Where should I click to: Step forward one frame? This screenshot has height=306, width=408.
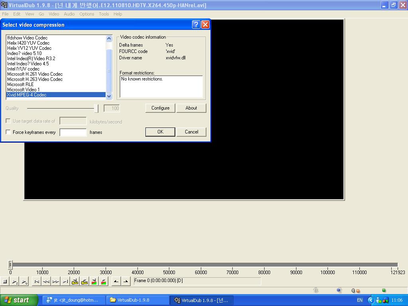pyautogui.click(x=56, y=282)
